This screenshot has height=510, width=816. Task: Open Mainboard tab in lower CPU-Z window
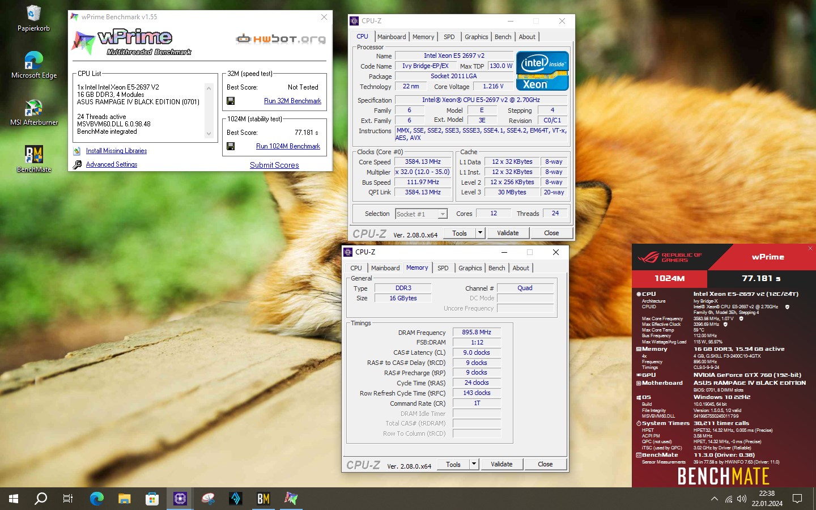(385, 268)
